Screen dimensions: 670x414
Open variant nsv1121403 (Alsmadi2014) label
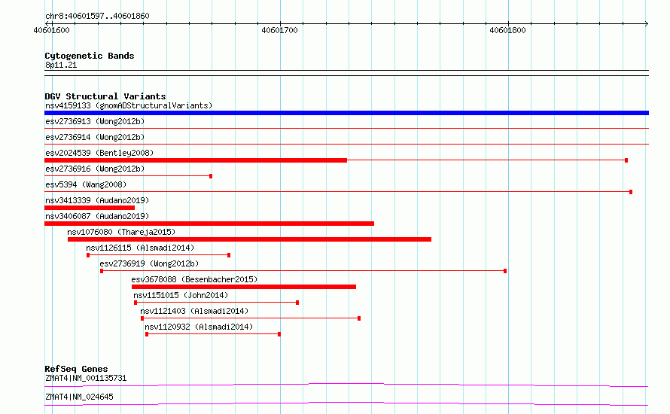click(x=194, y=311)
